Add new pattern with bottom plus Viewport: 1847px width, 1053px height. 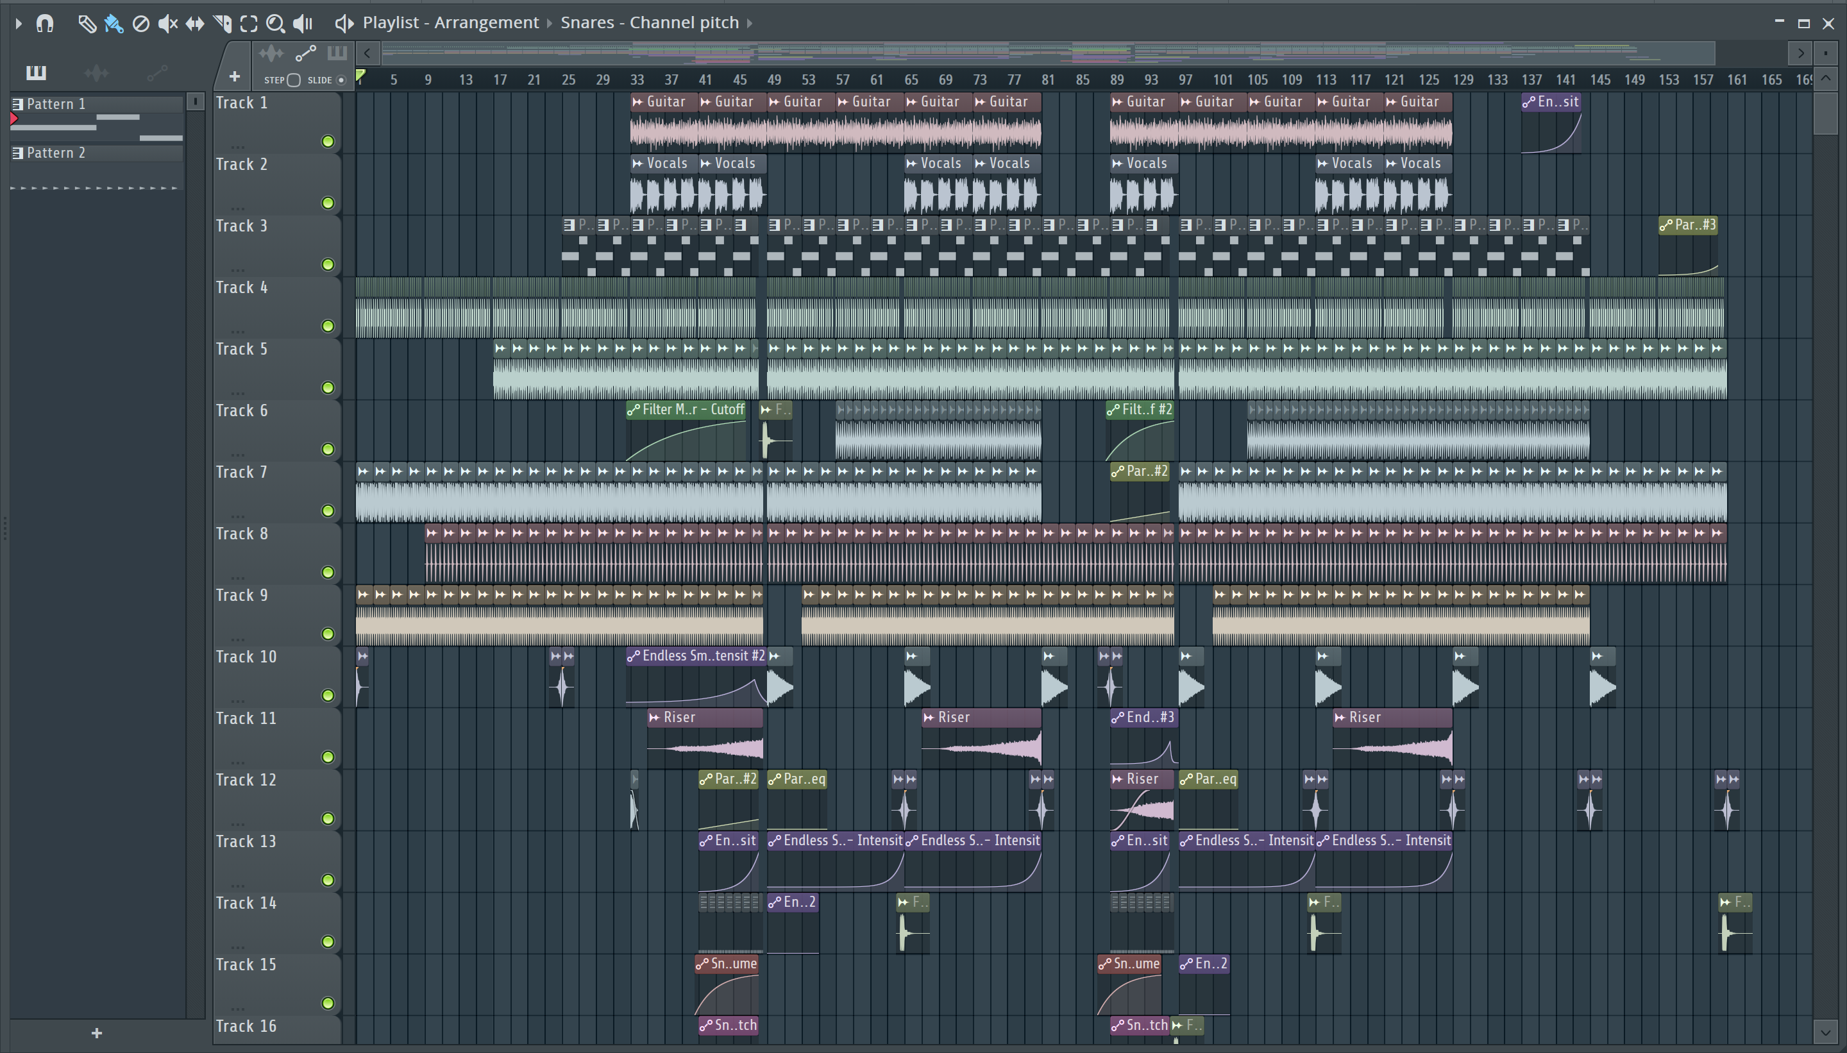pos(97,1032)
